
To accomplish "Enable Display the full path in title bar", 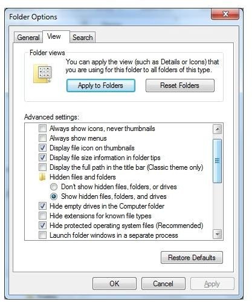I will point(42,167).
